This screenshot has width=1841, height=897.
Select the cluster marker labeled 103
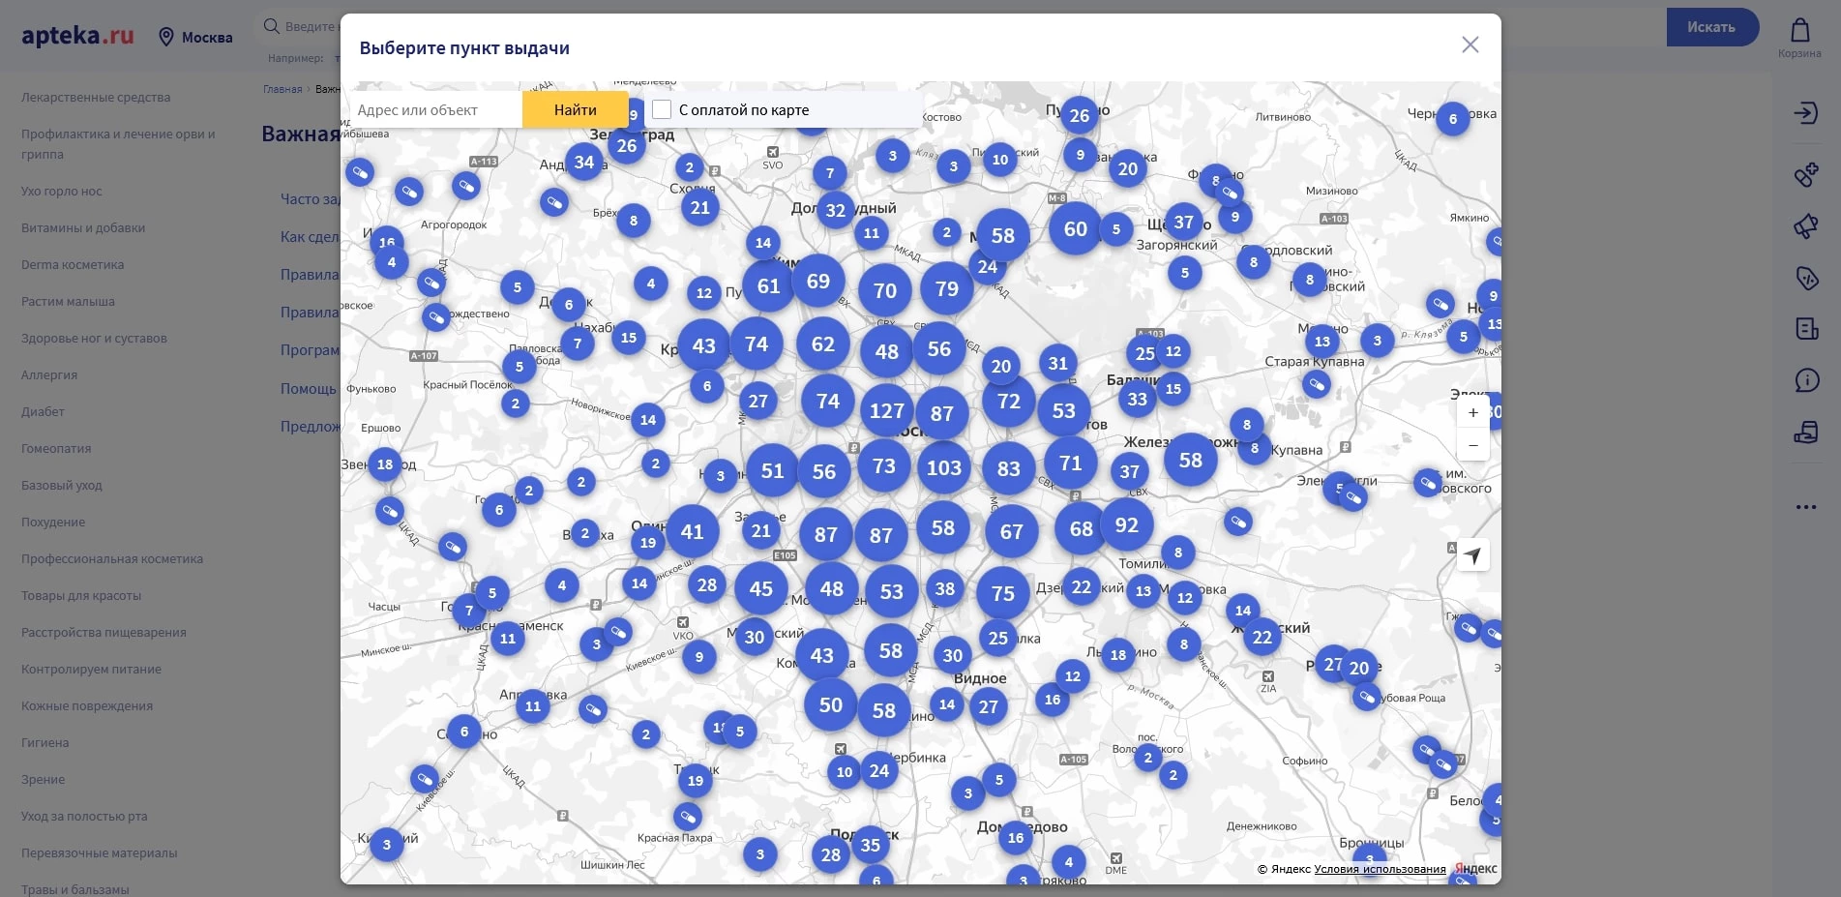pos(943,468)
